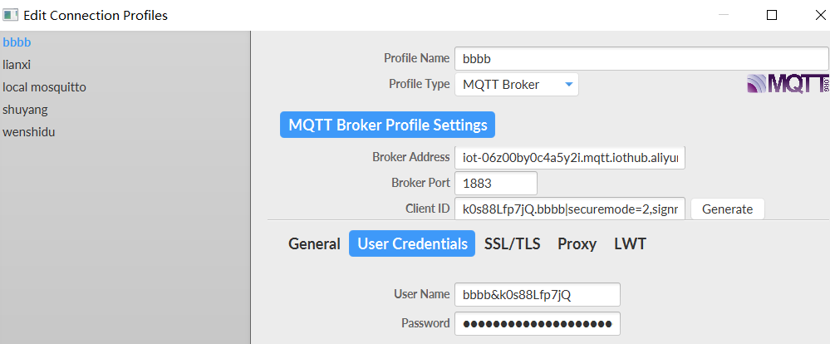Select the lianxi connection profile
The height and width of the screenshot is (344, 830).
click(17, 64)
